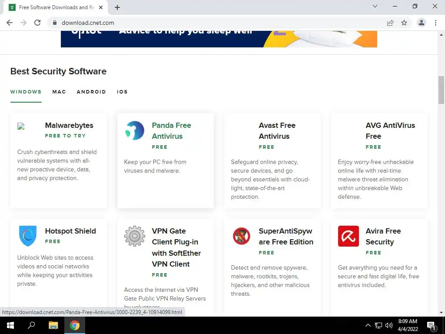Screen dimensions: 445x334
Task: Click the Chrome taskbar icon
Action: 75,325
